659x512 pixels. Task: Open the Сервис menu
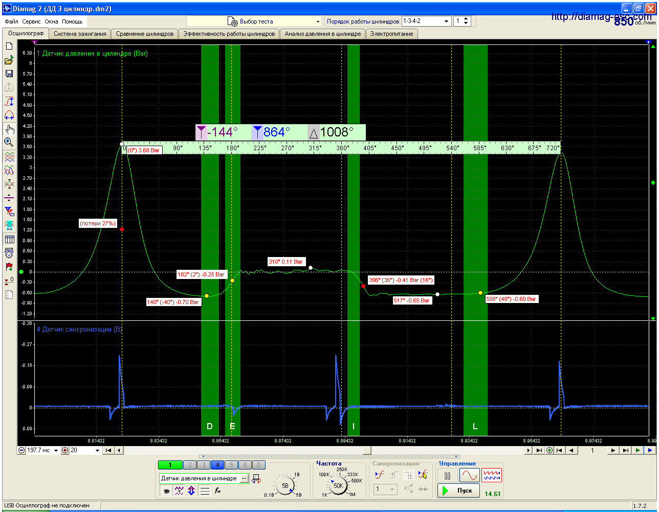click(x=32, y=21)
